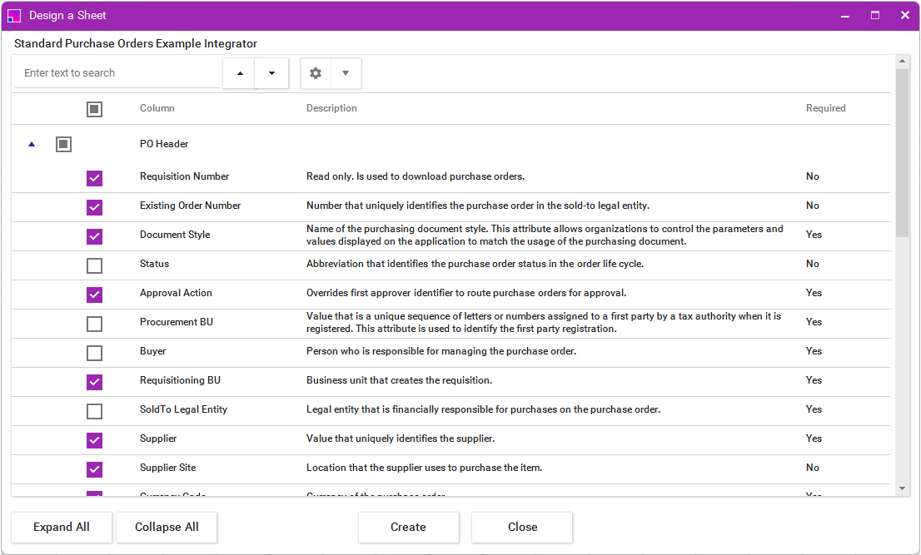Screen dimensions: 921x555
Task: Select the Procurement BU row text
Action: pos(177,321)
